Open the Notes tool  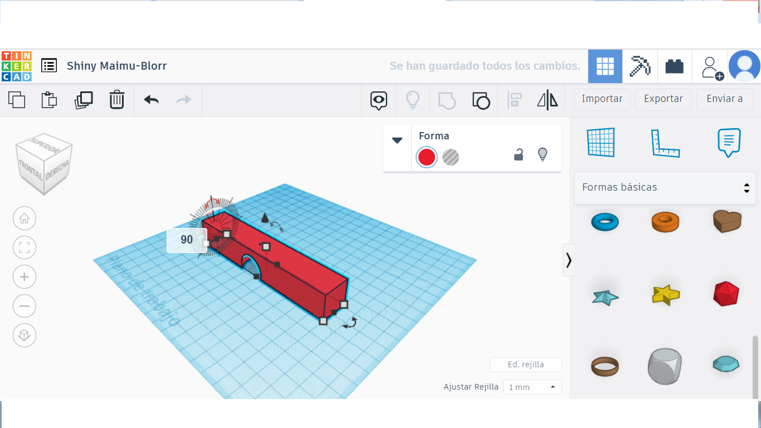coord(729,143)
